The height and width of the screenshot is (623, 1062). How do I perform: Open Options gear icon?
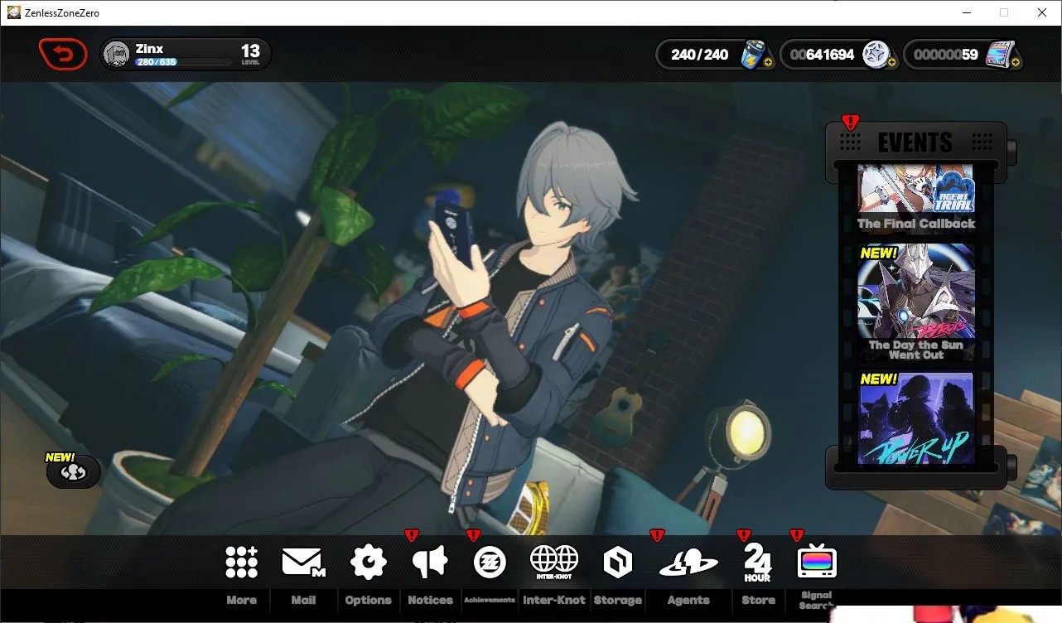click(x=369, y=563)
